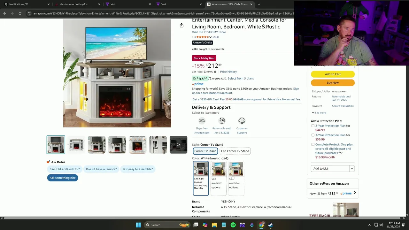Image resolution: width=409 pixels, height=230 pixels.
Task: Open Copilot from the taskbar
Action: tap(205, 225)
